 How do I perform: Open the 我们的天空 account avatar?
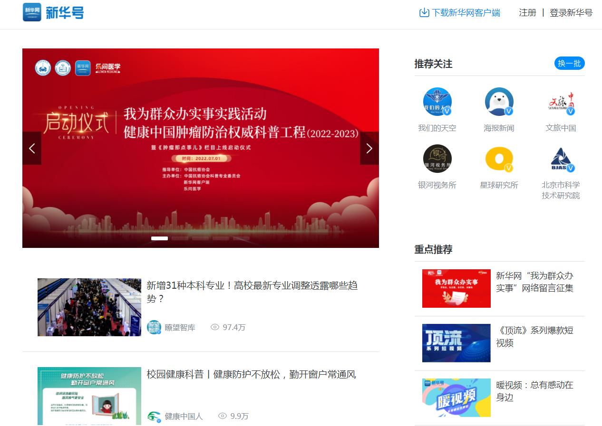[437, 102]
